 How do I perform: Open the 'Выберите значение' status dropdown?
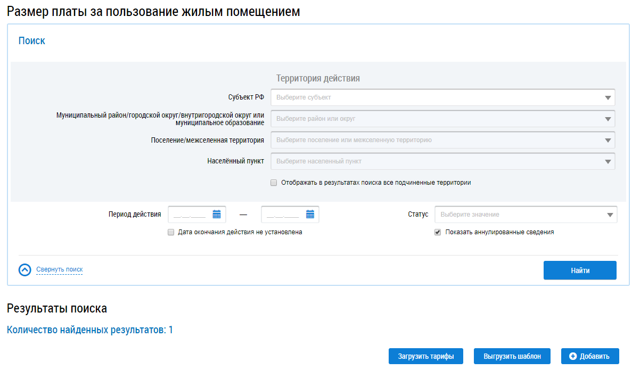tap(519, 215)
